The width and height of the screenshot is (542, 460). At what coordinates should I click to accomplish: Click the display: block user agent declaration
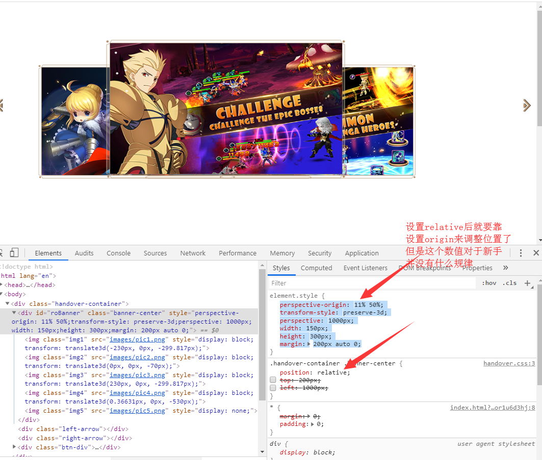pos(307,452)
